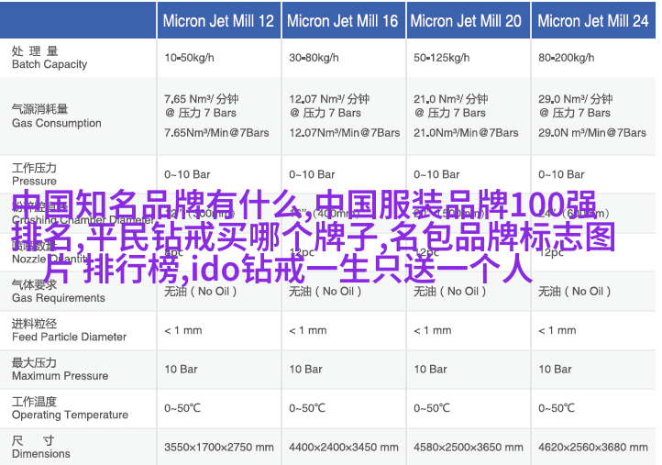The width and height of the screenshot is (662, 465).
Task: Click 10 Bar maximum pressure, Jet Mill 12
Action: (x=182, y=369)
